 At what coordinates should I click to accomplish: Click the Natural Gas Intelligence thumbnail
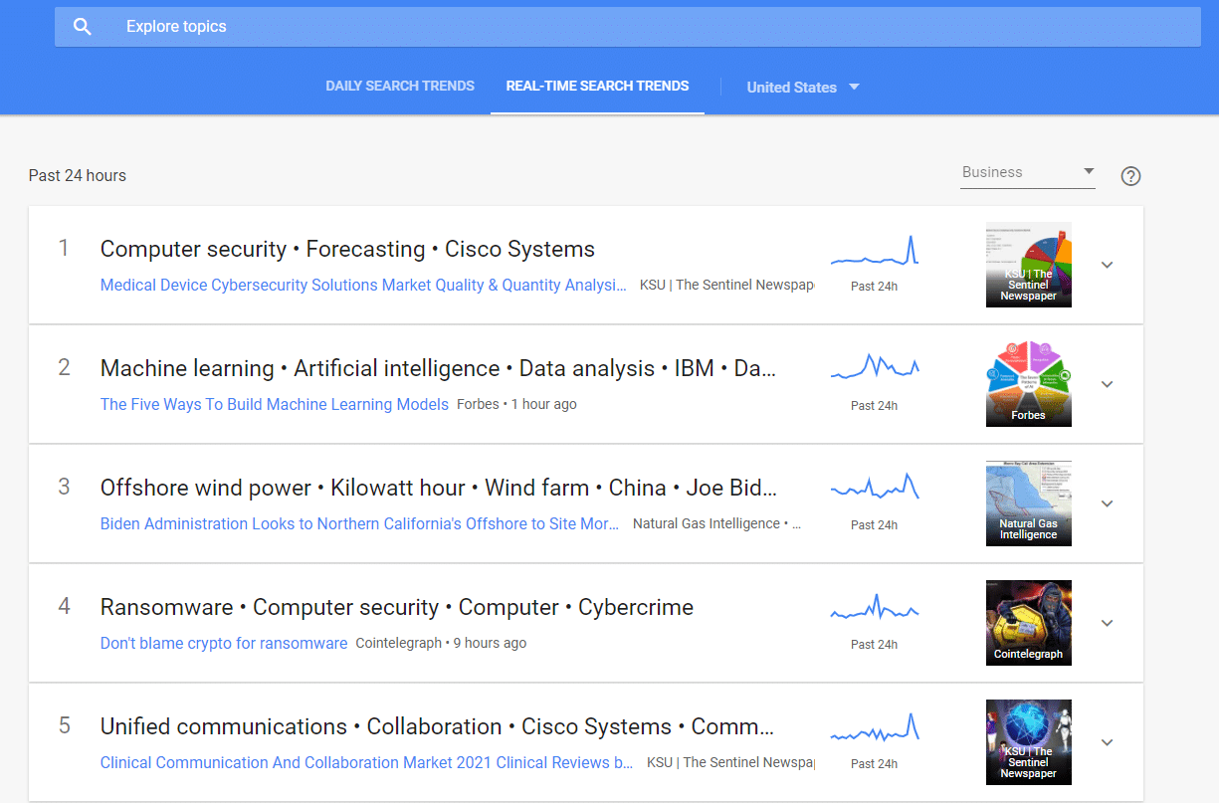pos(1028,503)
